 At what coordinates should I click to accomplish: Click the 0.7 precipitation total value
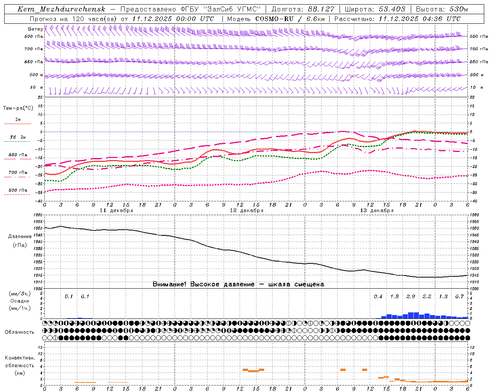[x=459, y=297]
